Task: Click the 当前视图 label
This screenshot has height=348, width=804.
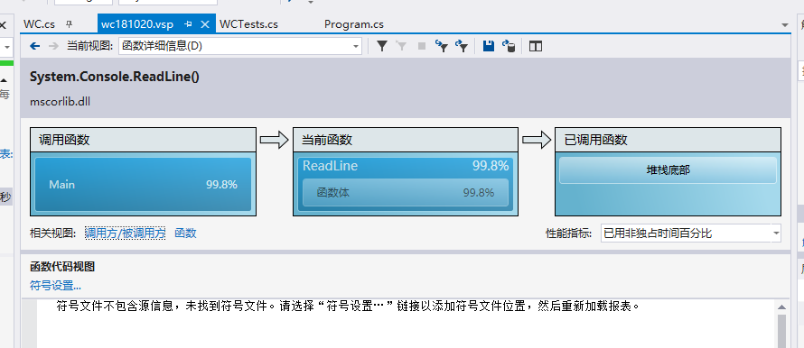Action: [89, 46]
